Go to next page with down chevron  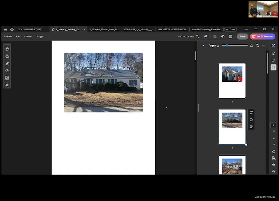(273, 145)
